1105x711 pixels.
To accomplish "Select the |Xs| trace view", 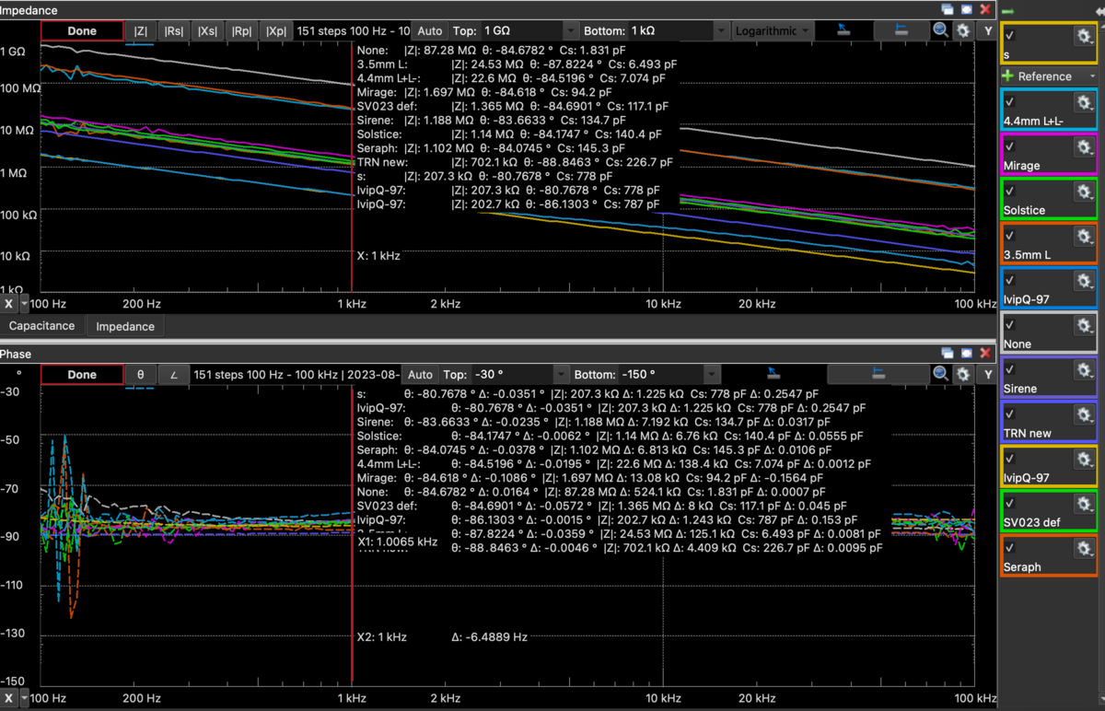I will pos(207,30).
